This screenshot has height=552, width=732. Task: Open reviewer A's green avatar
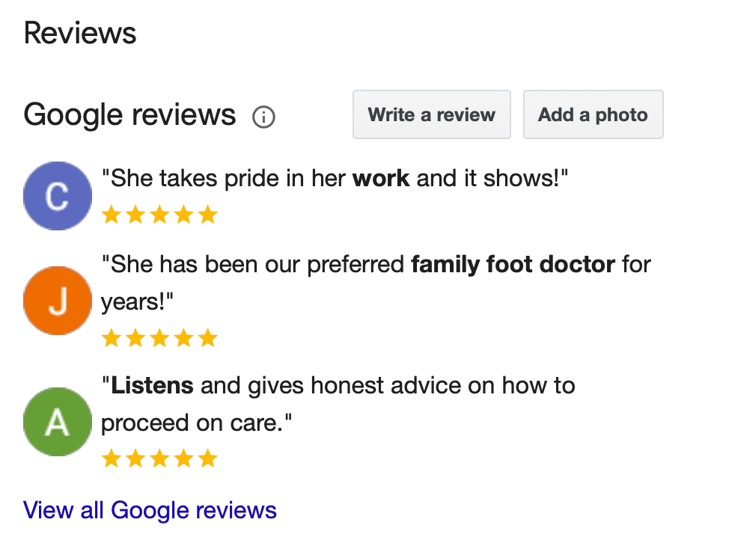[x=57, y=422]
